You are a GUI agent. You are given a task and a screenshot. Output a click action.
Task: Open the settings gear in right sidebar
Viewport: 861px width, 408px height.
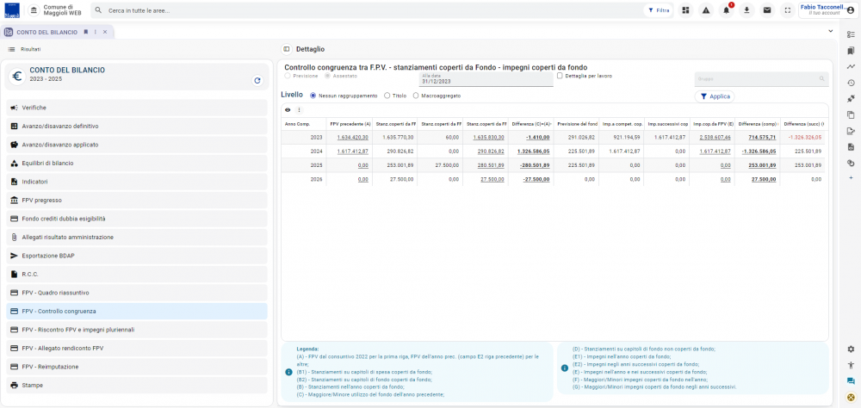[x=852, y=349]
